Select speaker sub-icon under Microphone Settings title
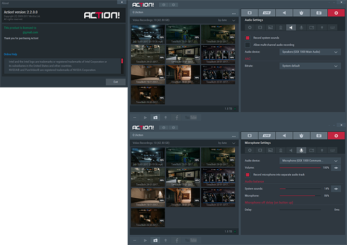This screenshot has height=245, width=347. pyautogui.click(x=291, y=151)
